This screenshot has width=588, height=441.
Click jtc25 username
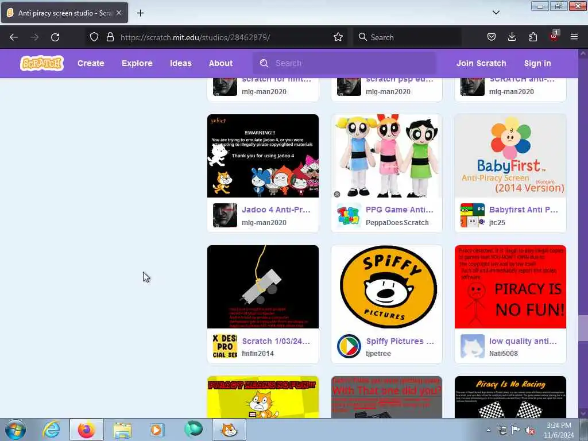click(497, 222)
